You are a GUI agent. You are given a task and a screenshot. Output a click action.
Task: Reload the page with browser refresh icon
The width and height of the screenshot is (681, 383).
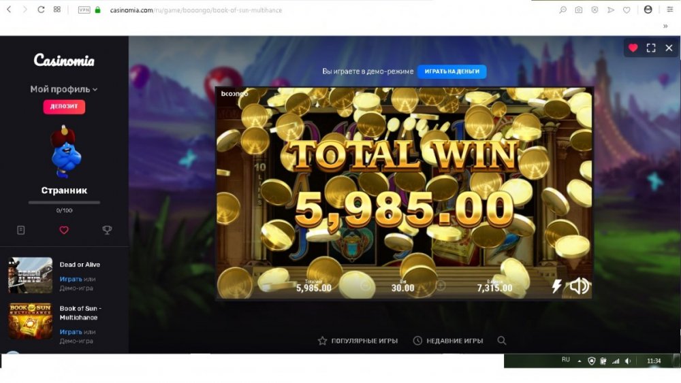41,10
